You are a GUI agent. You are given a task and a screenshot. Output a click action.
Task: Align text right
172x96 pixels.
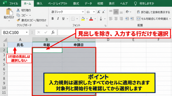(x=121, y=19)
